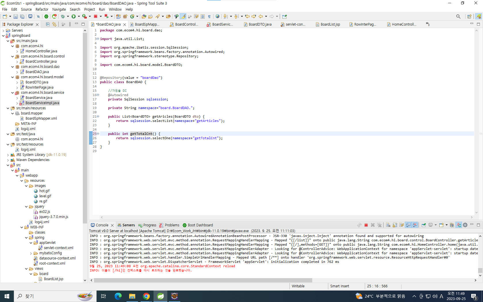Open the Boot Dashboard tab
This screenshot has height=302, width=483.
198,225
